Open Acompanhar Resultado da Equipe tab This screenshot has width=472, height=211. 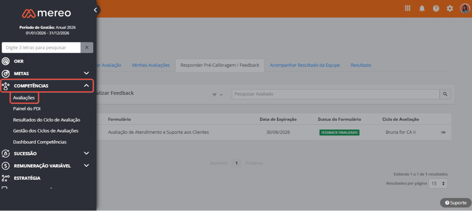[305, 65]
